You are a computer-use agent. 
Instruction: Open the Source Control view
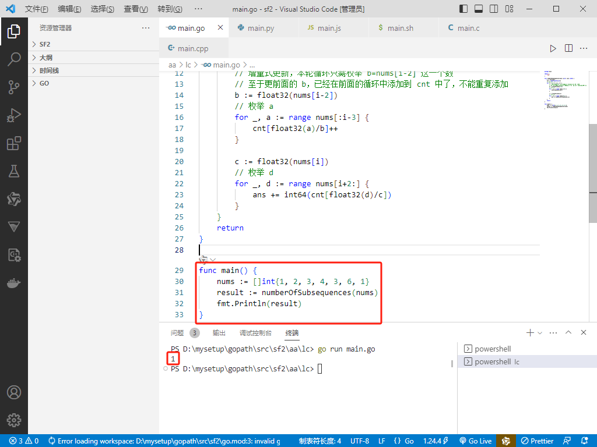pyautogui.click(x=14, y=87)
